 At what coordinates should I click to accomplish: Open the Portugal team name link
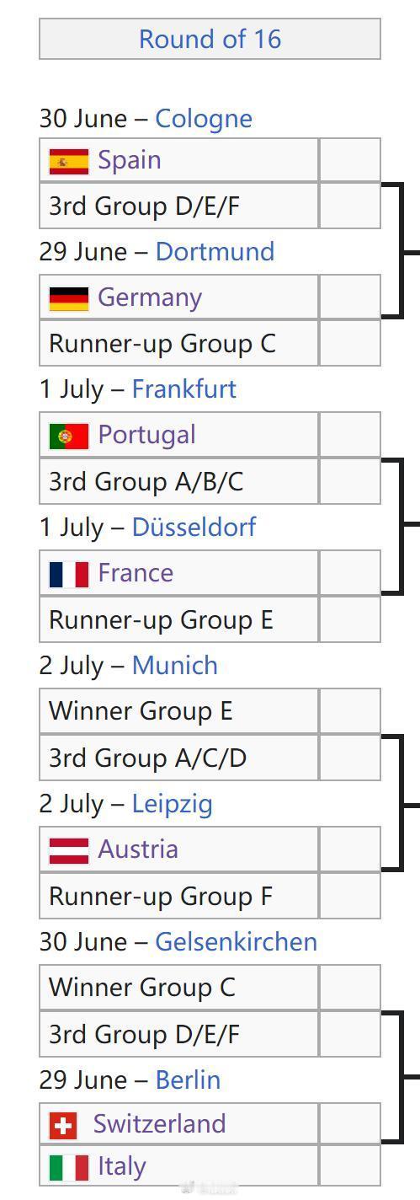pyautogui.click(x=146, y=435)
